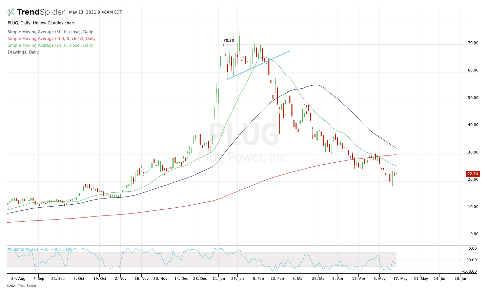
Task: Click the Williams %R indicator label
Action: coord(40,249)
